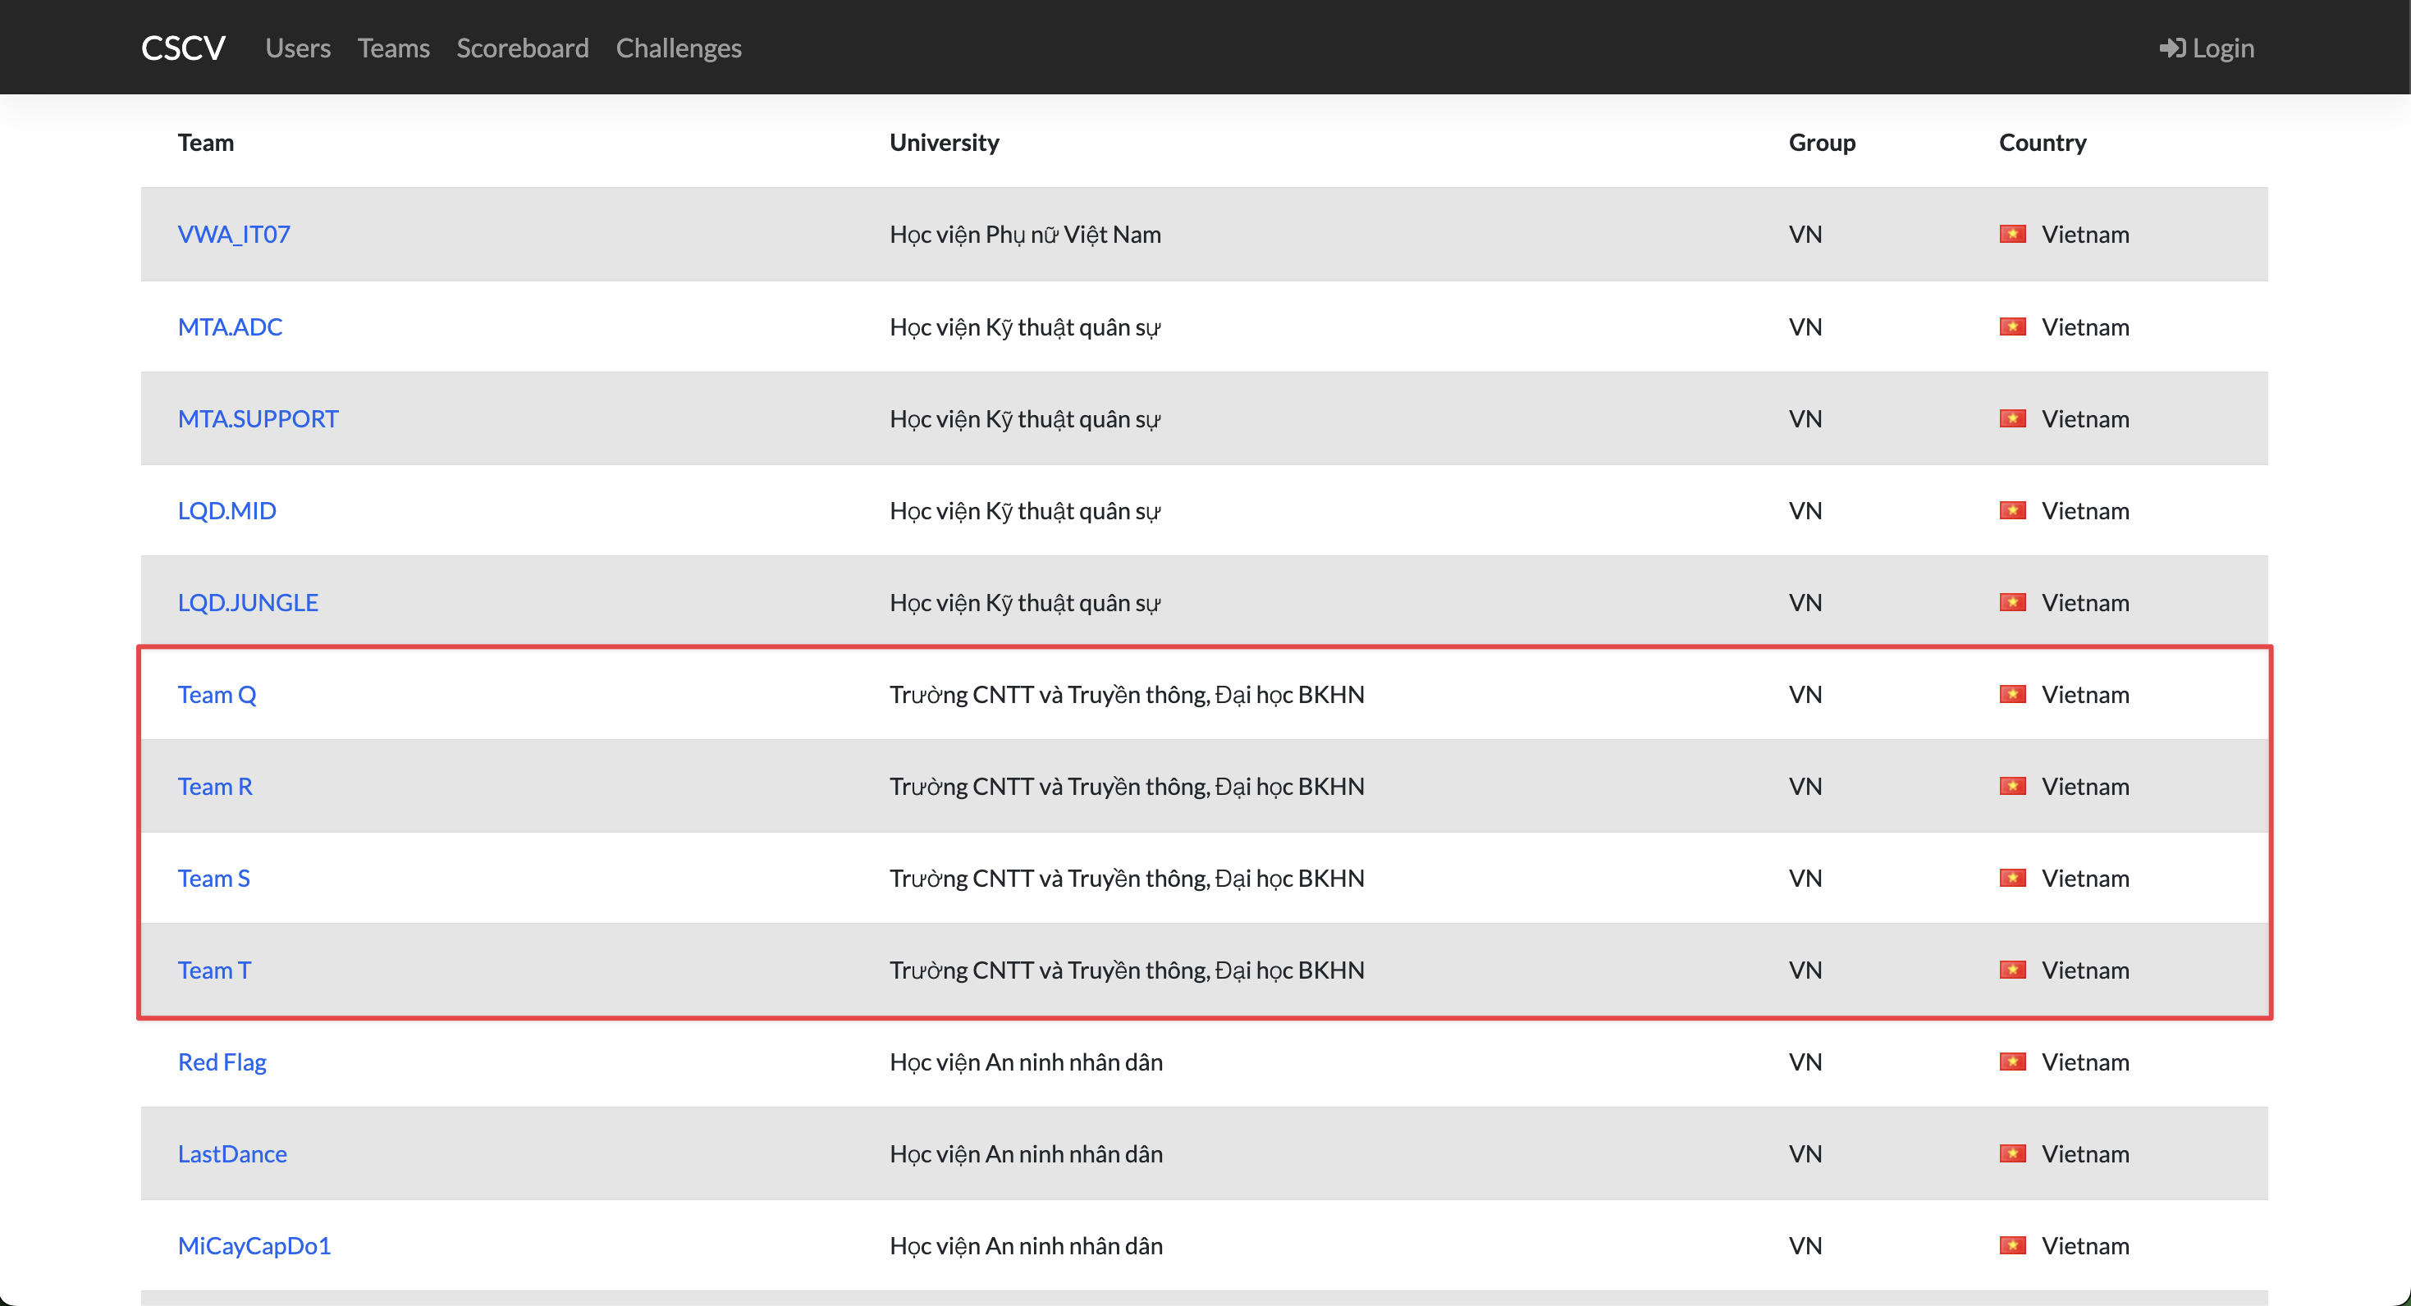Select the LQD.MID team link

226,511
